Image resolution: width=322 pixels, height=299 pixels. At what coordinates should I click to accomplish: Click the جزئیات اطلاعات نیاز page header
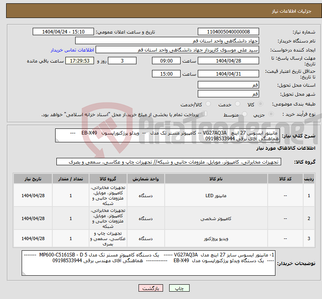[x=292, y=11]
